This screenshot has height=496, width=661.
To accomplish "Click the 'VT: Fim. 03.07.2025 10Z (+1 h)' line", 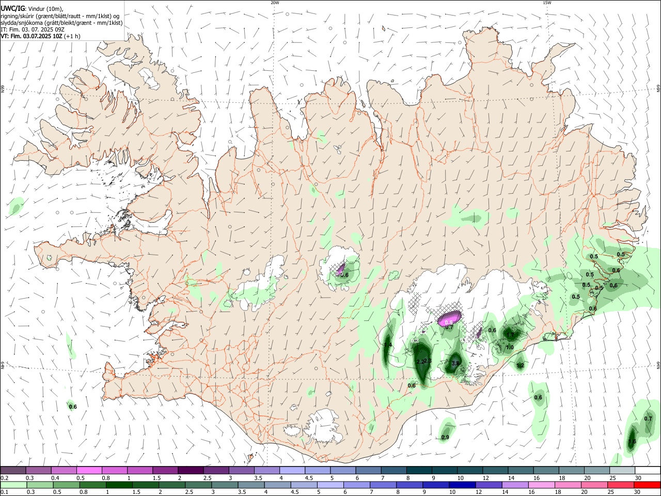I will 40,36.
